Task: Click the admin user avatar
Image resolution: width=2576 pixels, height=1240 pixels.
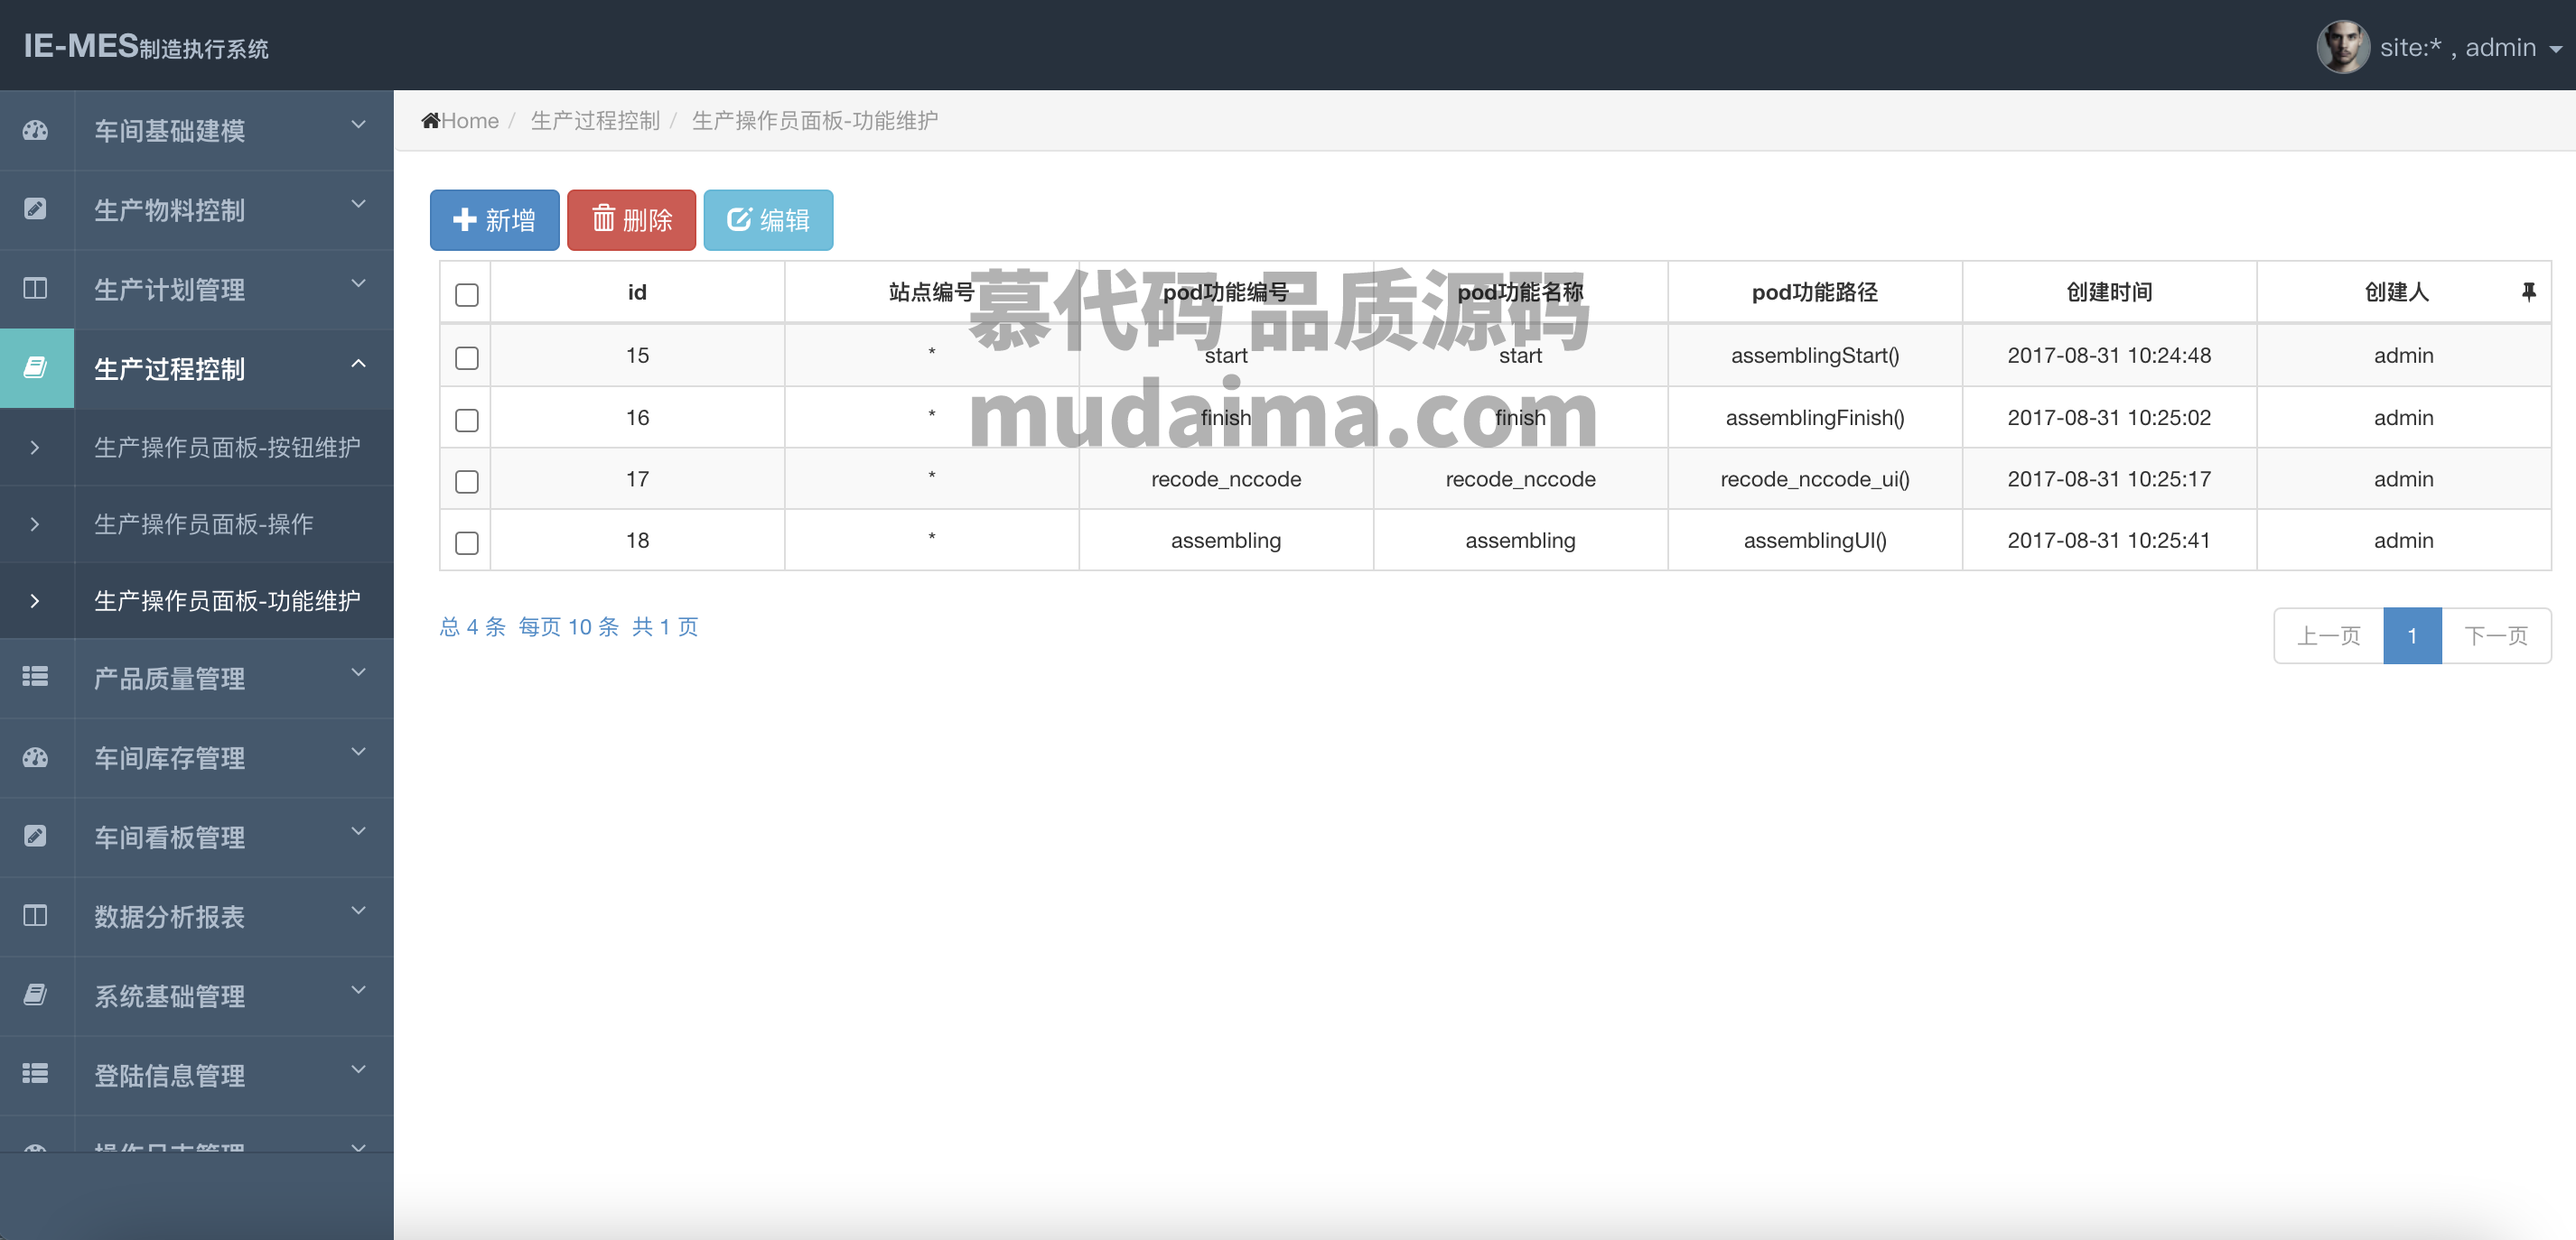Action: [x=2343, y=47]
